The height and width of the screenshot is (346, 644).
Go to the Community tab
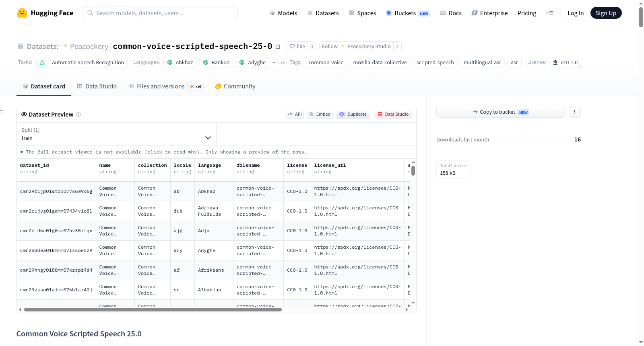point(235,86)
